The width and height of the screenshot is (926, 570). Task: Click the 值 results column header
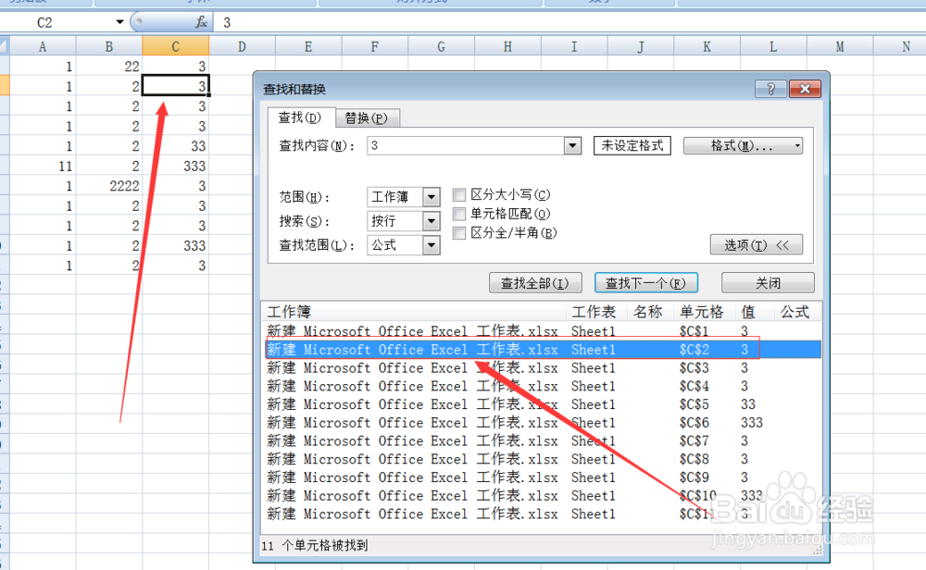point(754,312)
